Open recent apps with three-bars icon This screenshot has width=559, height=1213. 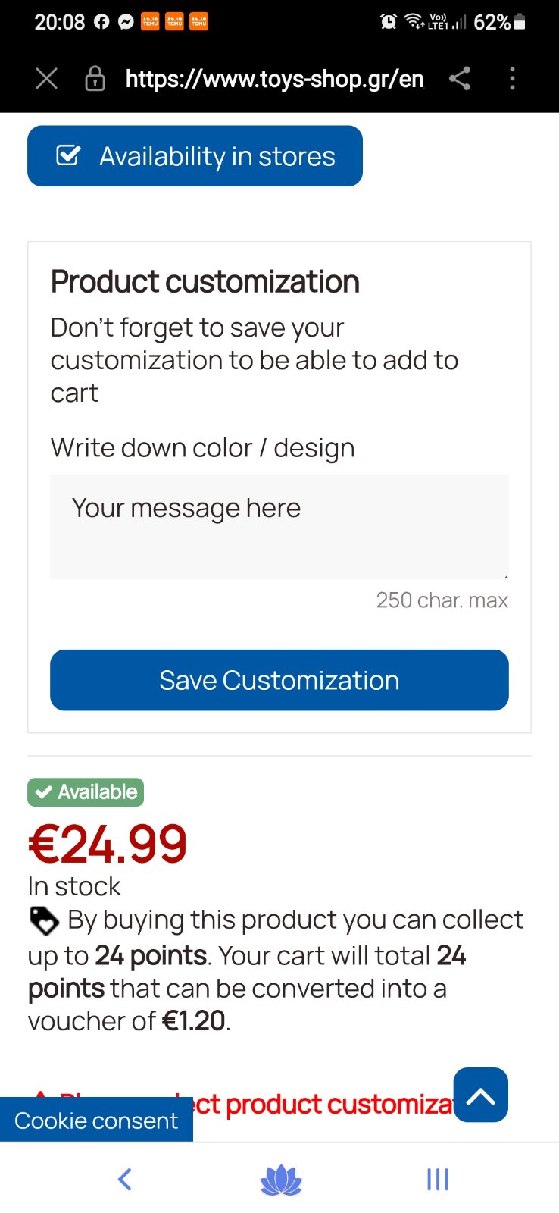(x=438, y=1179)
